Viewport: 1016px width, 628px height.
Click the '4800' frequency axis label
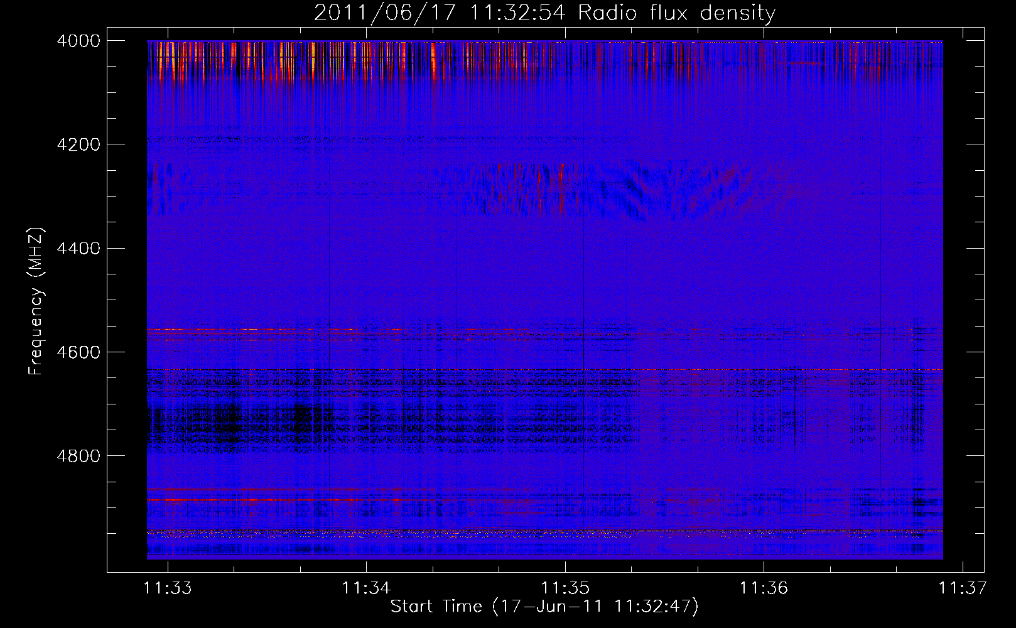78,456
